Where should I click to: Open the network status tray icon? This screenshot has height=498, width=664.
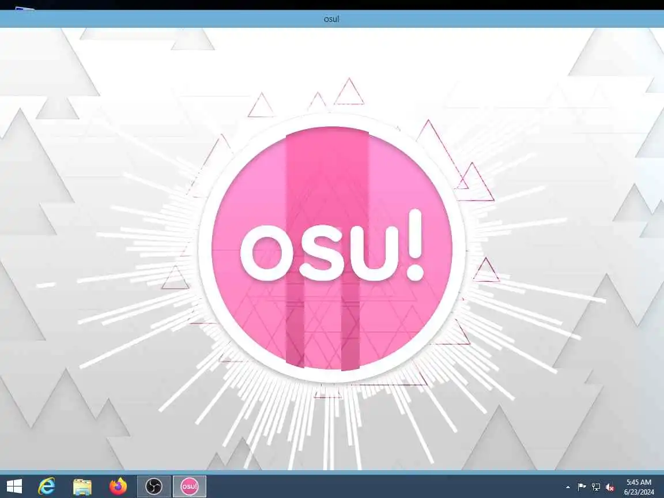[x=596, y=487]
